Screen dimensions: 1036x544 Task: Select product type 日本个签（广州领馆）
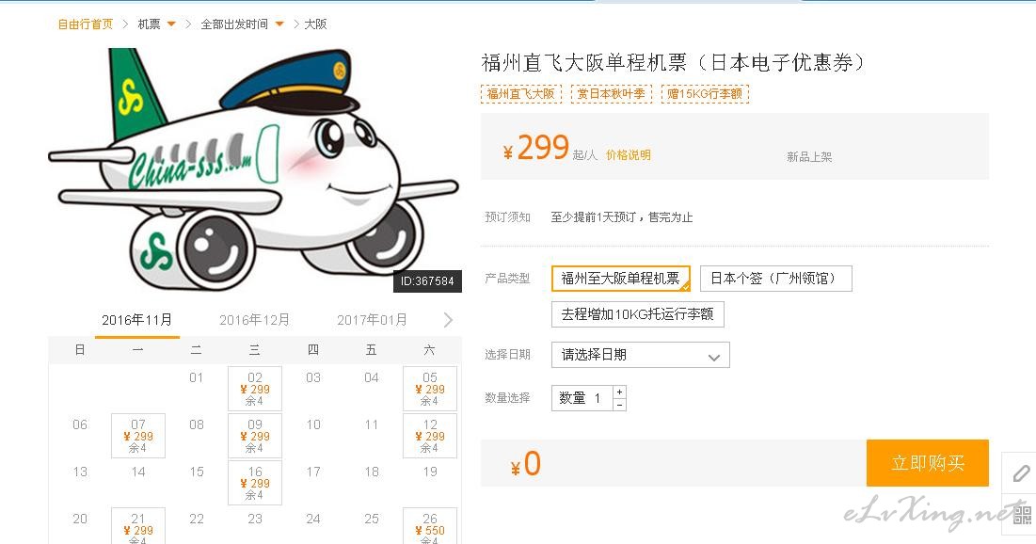point(775,279)
